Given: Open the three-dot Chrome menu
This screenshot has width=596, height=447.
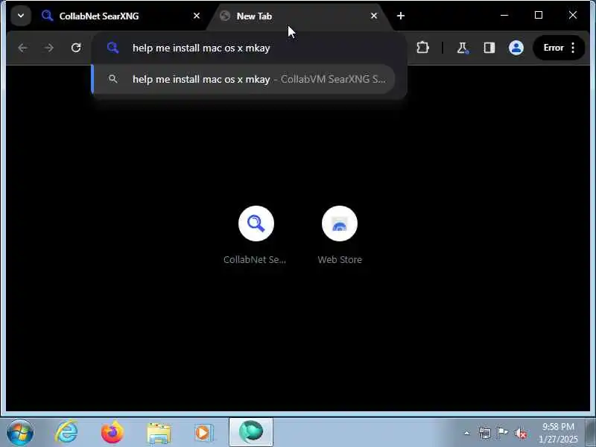Looking at the screenshot, I should pos(573,48).
